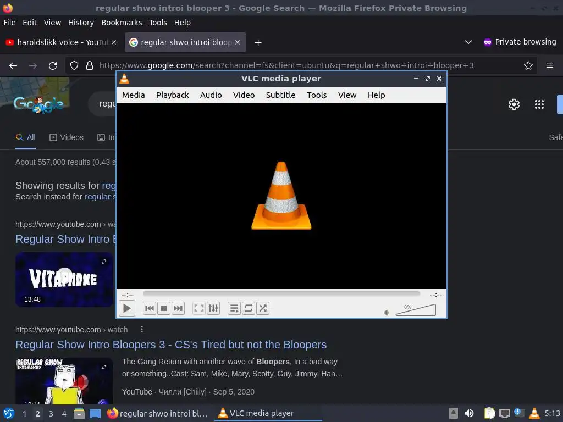Open Google quick settings gear

pos(514,104)
